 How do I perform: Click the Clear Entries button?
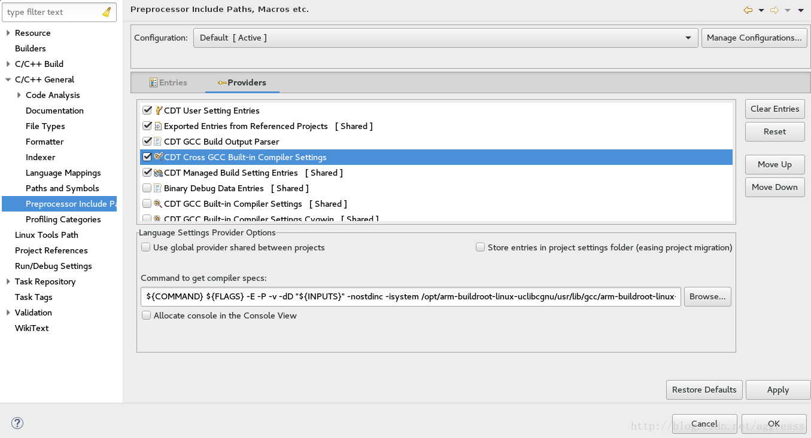tap(775, 109)
